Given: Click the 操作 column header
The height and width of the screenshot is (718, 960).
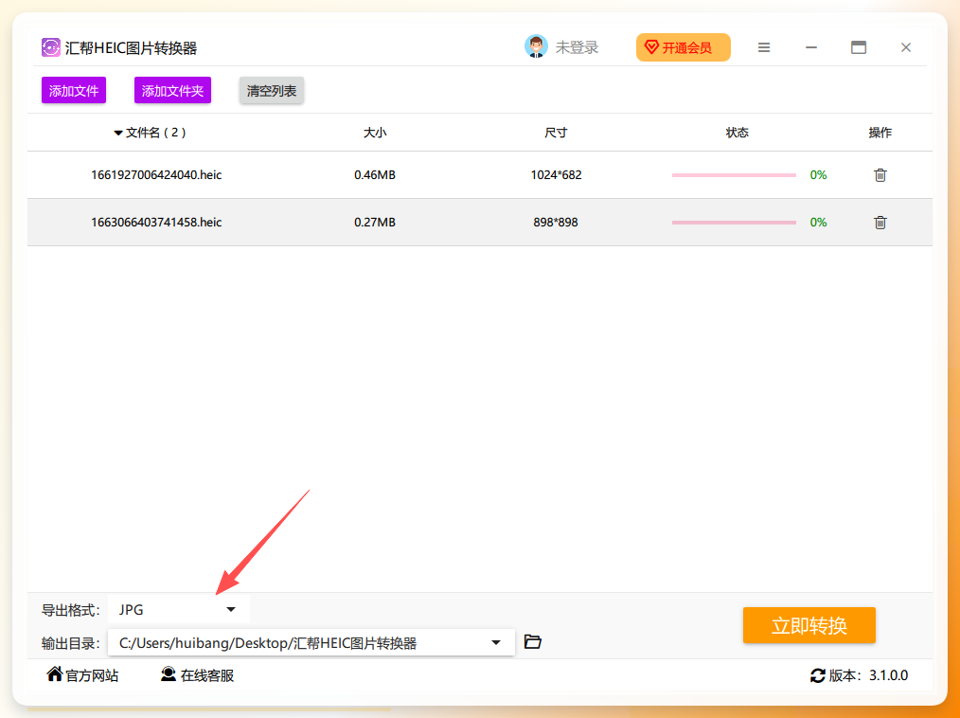Looking at the screenshot, I should [880, 133].
